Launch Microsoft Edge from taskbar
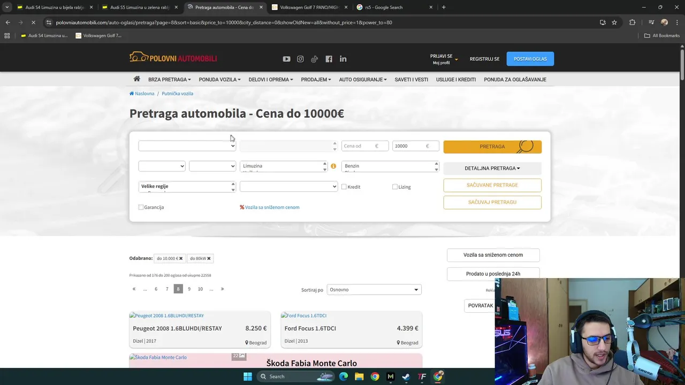 (x=344, y=376)
